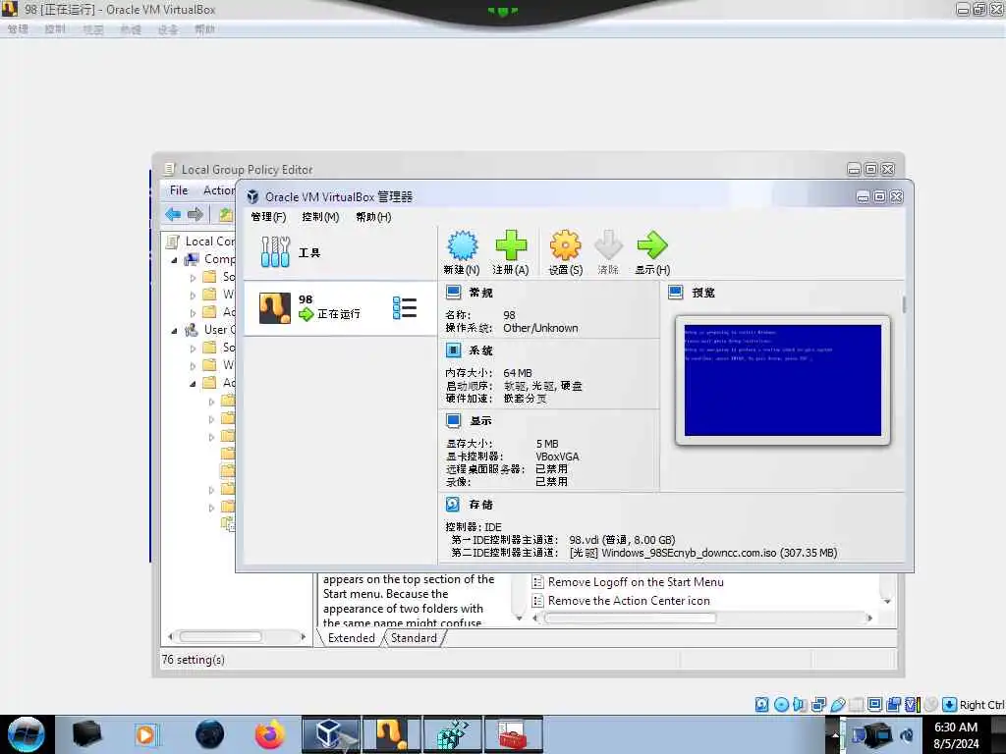Viewport: 1006px width, 754px height.
Task: Click the audio speaker status bar icon
Action: coord(800,705)
